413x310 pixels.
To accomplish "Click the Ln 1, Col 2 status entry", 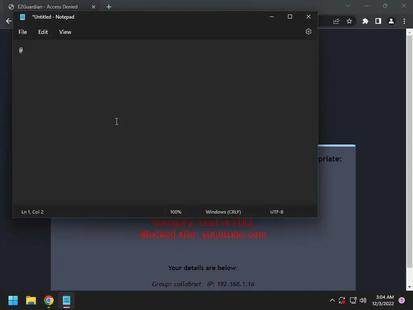I will [x=32, y=212].
